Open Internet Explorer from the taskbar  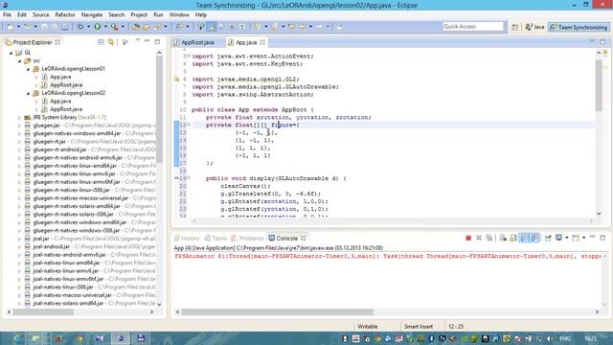click(x=17, y=338)
